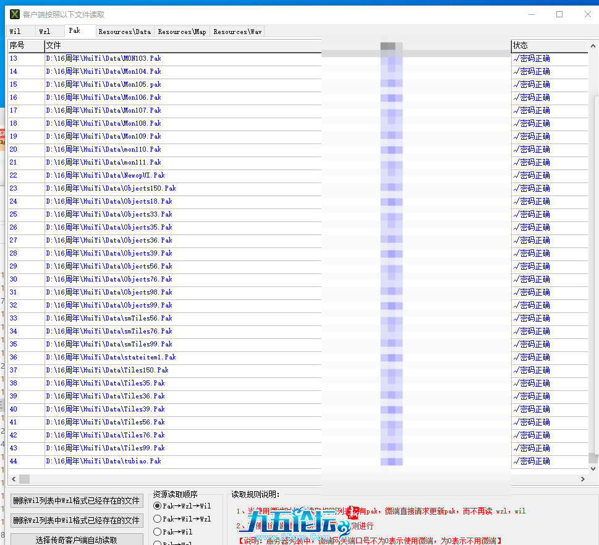
Task: Click the vertical scrollbar up arrow
Action: coord(593,46)
